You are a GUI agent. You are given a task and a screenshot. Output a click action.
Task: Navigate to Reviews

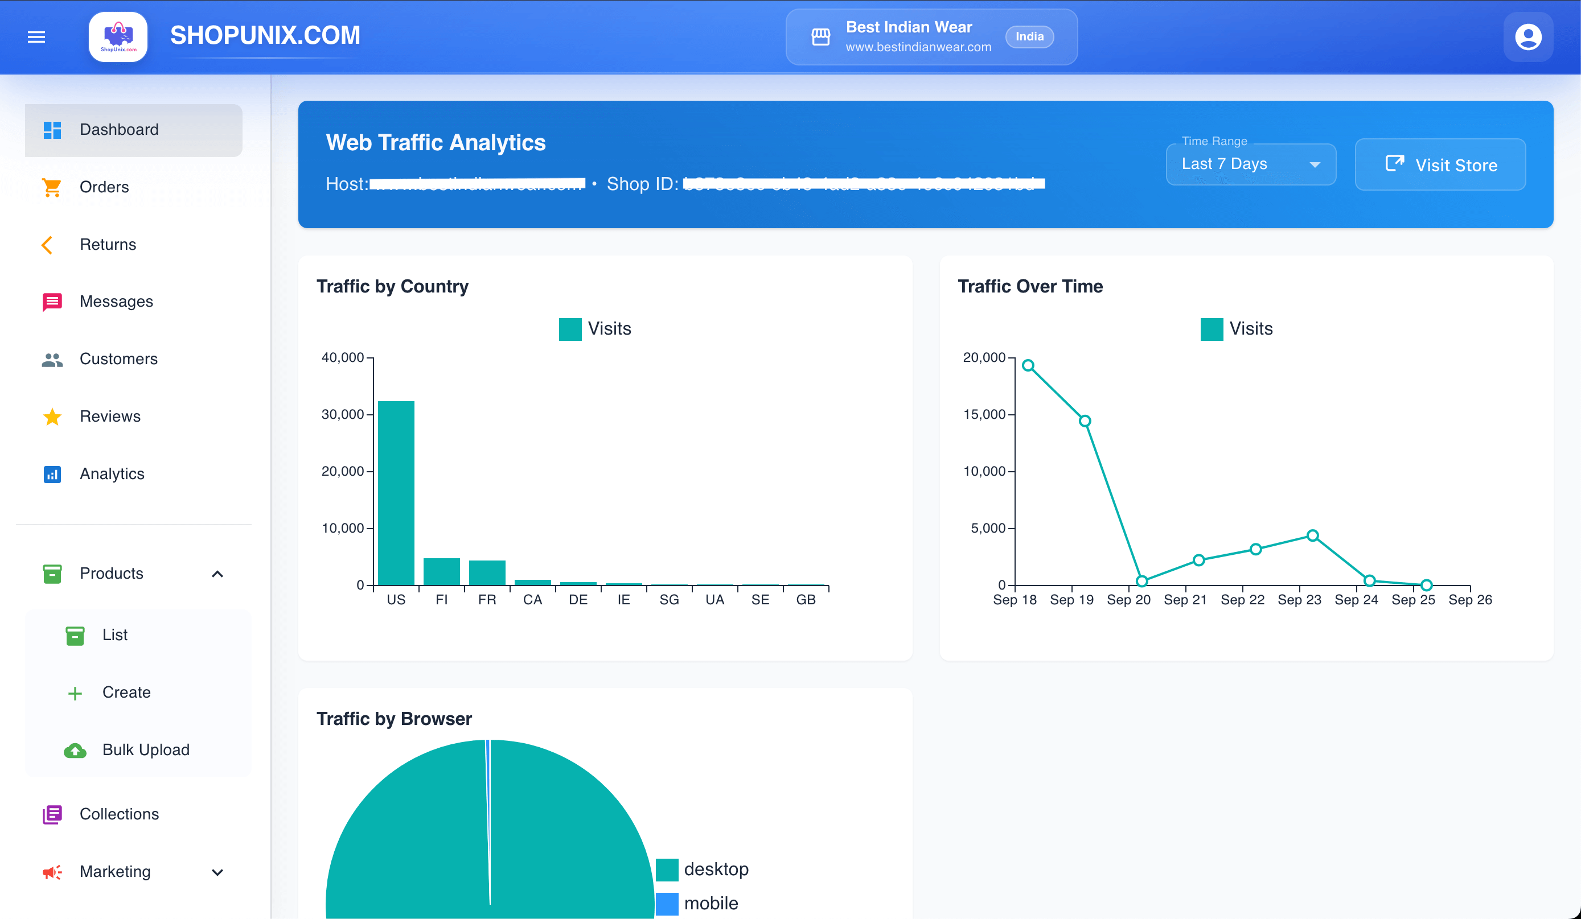134,417
